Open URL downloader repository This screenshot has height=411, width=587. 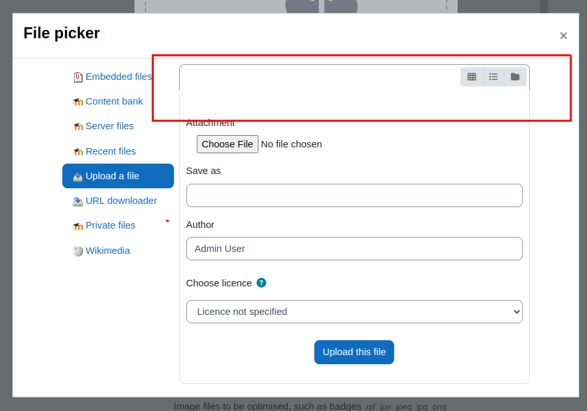pos(121,201)
